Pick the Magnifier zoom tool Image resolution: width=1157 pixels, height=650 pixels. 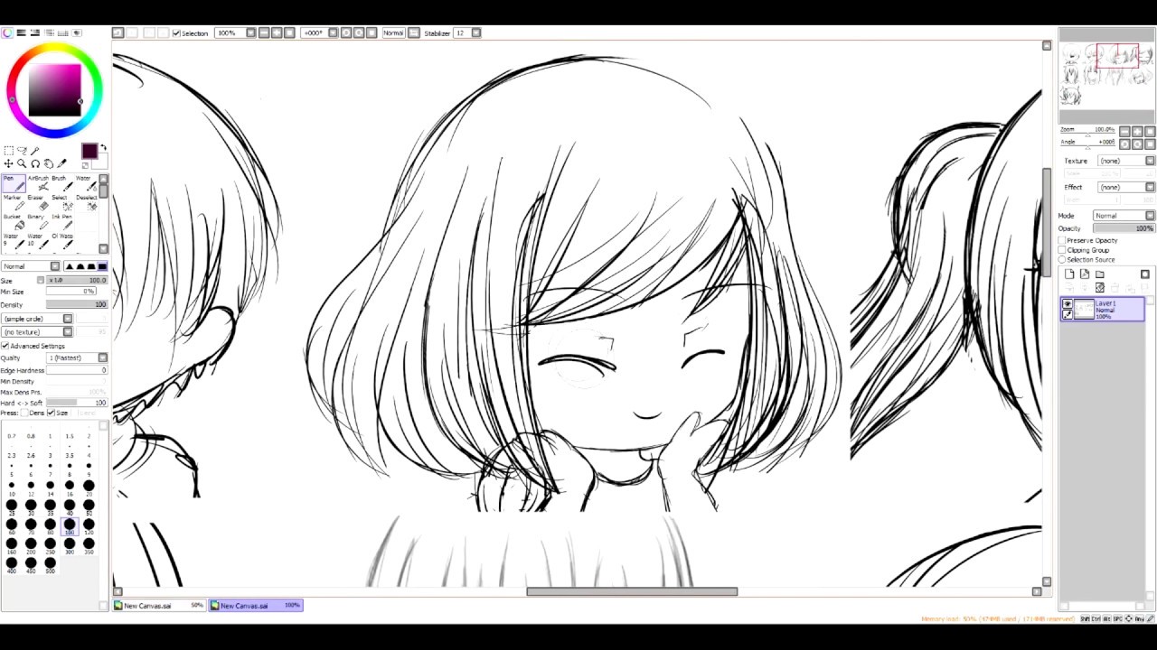click(22, 162)
